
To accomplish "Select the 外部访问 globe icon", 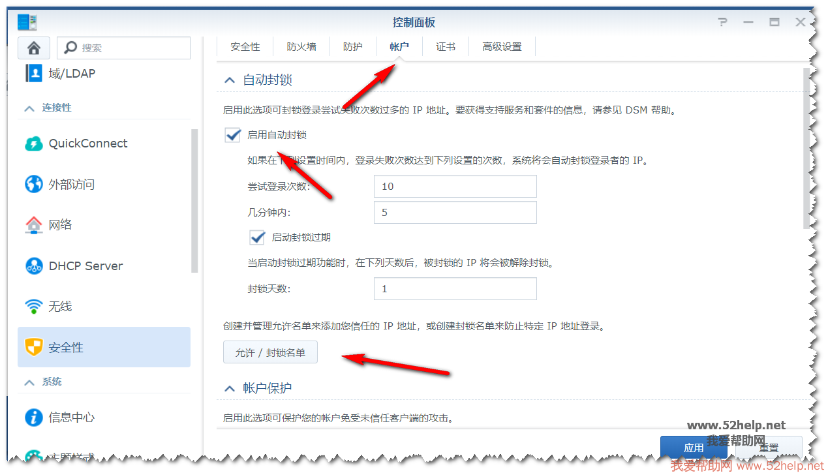I will click(x=33, y=185).
